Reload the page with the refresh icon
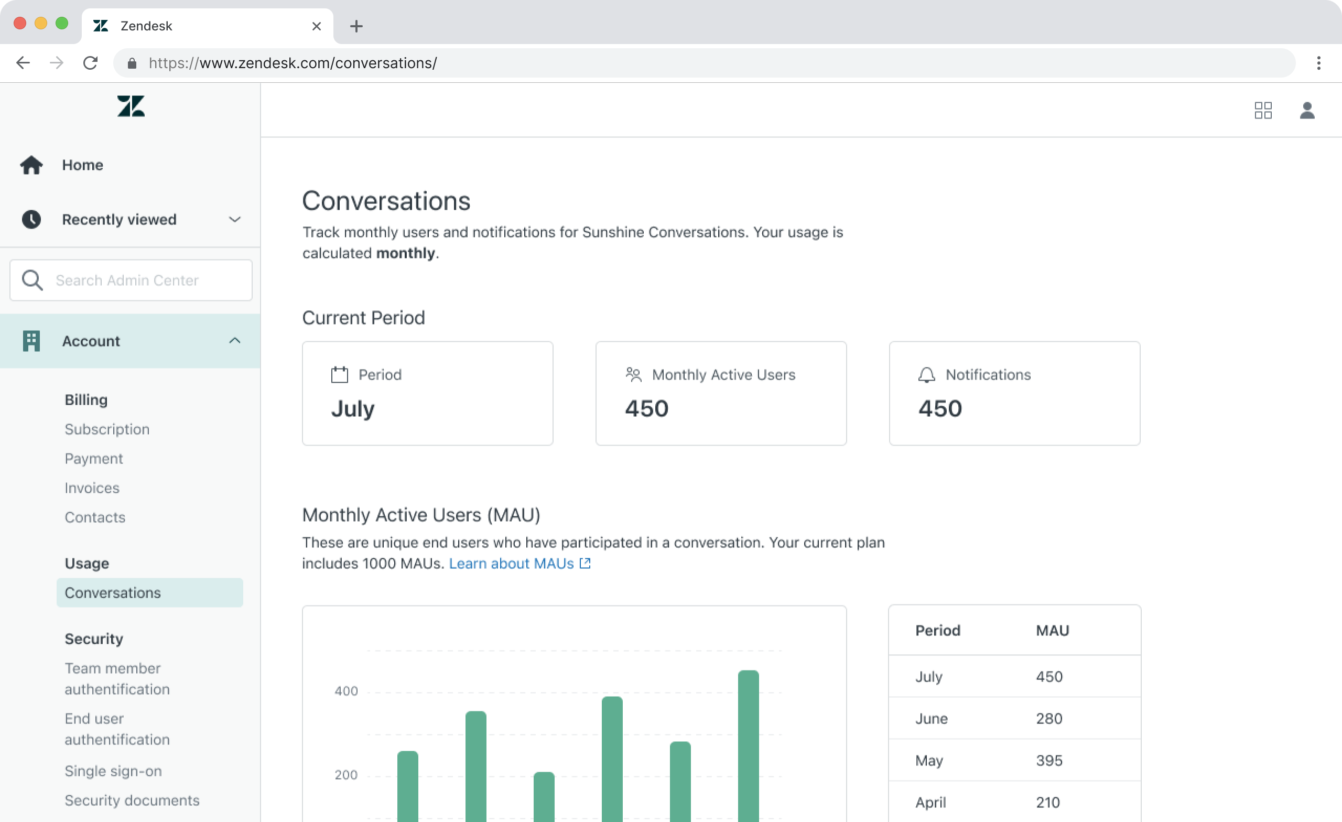The width and height of the screenshot is (1342, 822). 90,63
